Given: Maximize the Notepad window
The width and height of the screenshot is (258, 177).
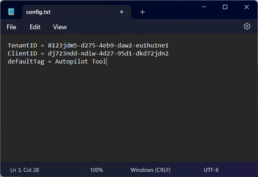Looking at the screenshot, I should pyautogui.click(x=225, y=7).
